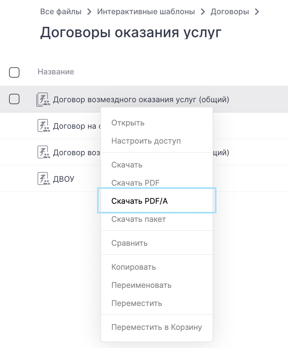This screenshot has width=288, height=348.
Task: Pick 'Переименовать' from the context menu
Action: (141, 285)
